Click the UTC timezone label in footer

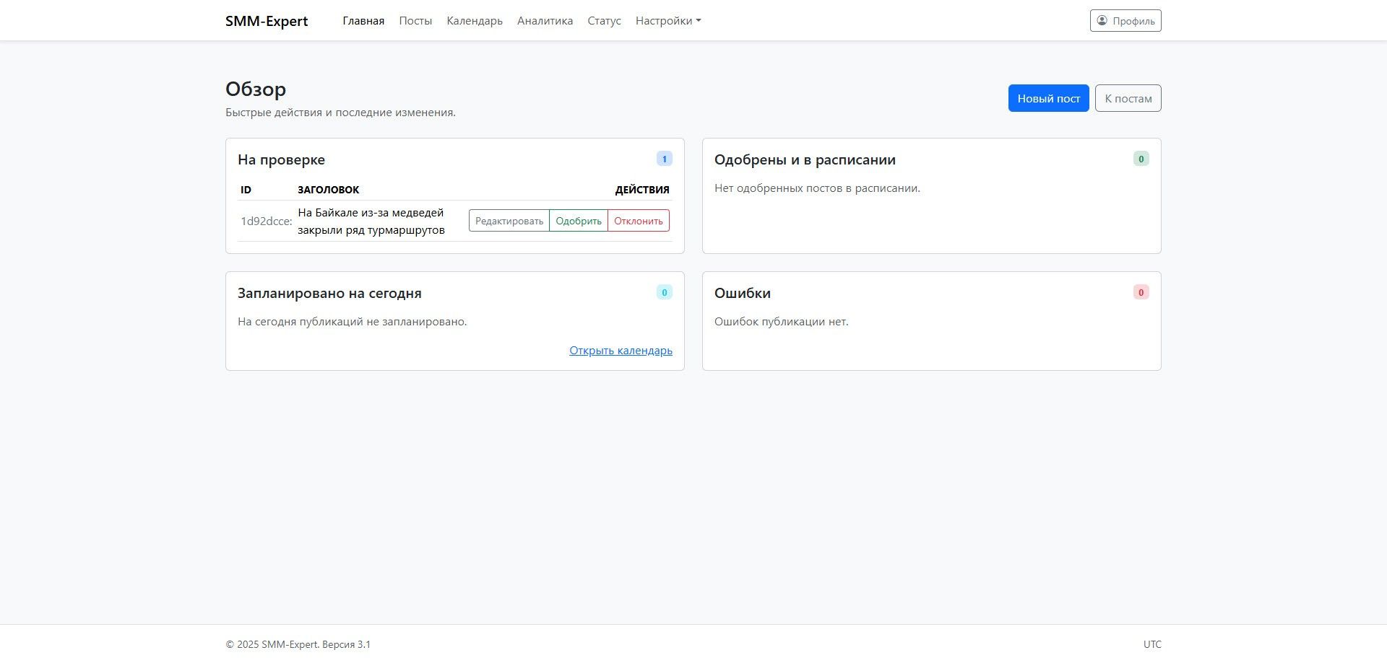point(1152,644)
